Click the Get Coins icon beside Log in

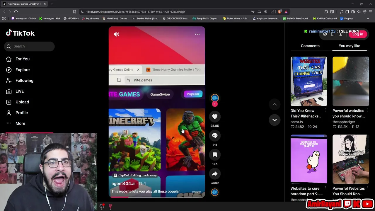coord(325,34)
